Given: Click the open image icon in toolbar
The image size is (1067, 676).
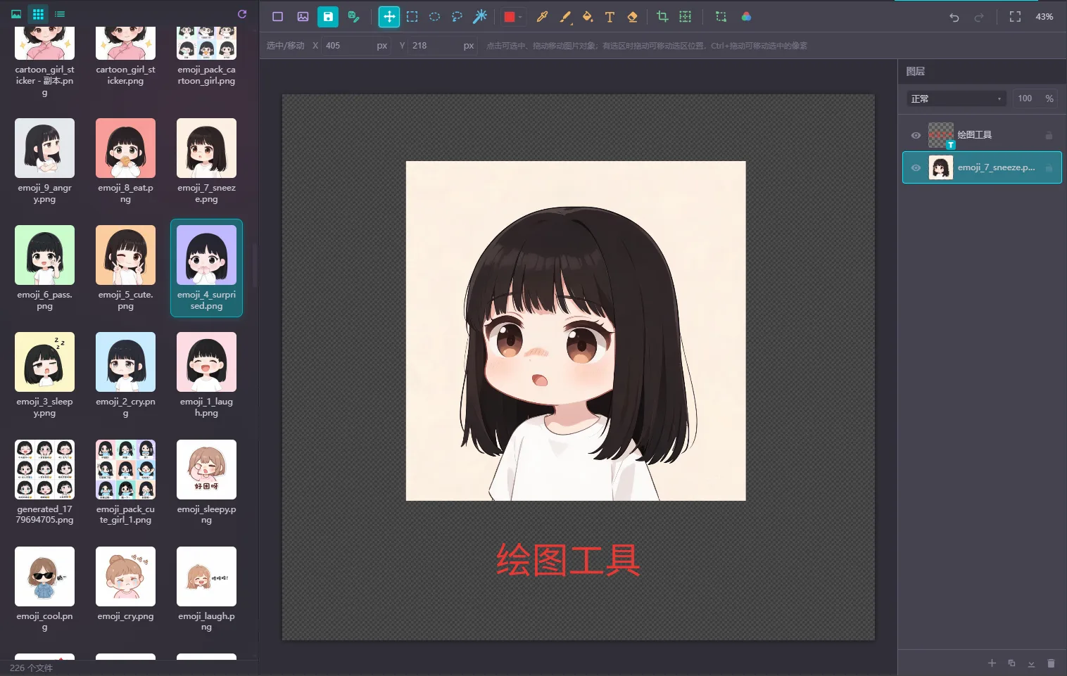Looking at the screenshot, I should pyautogui.click(x=303, y=17).
